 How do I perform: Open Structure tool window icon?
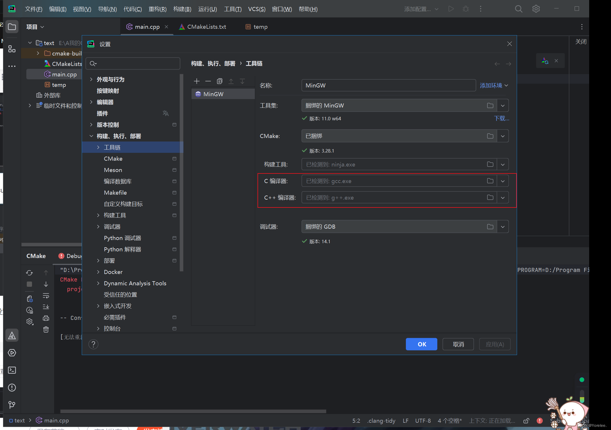12,49
